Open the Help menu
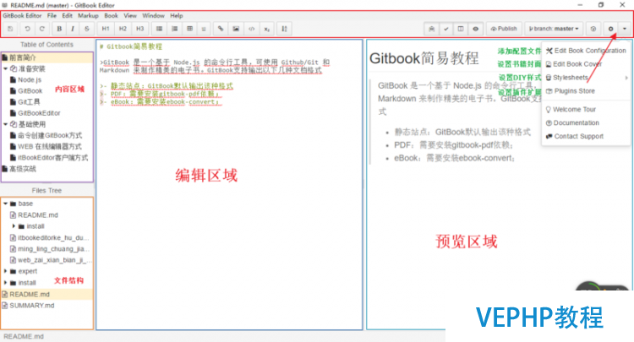This screenshot has width=634, height=342. coord(177,16)
